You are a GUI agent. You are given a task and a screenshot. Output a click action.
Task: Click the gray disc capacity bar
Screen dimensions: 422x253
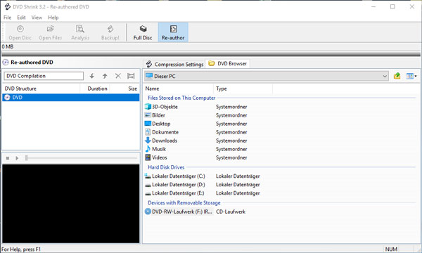point(211,54)
